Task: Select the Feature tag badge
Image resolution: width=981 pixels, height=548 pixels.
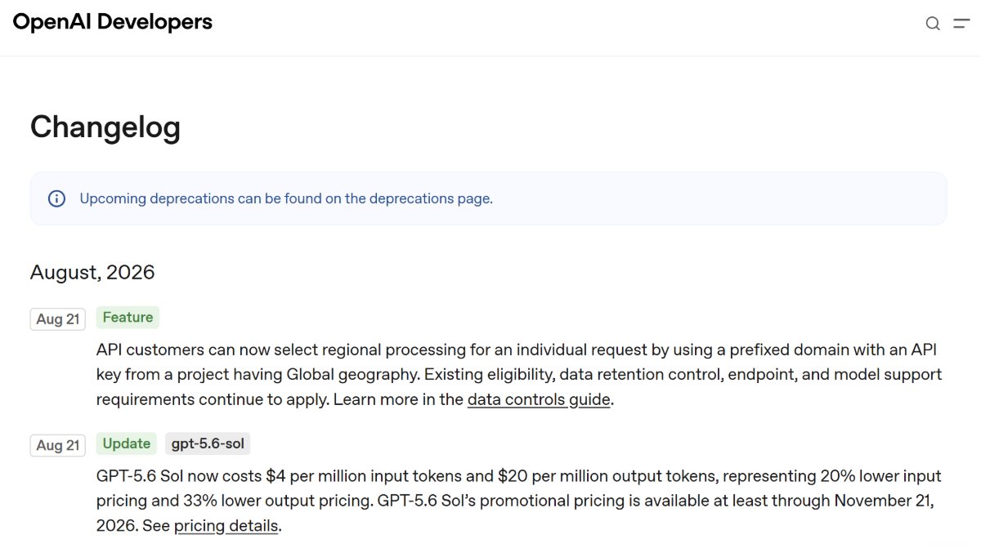Action: pyautogui.click(x=128, y=318)
